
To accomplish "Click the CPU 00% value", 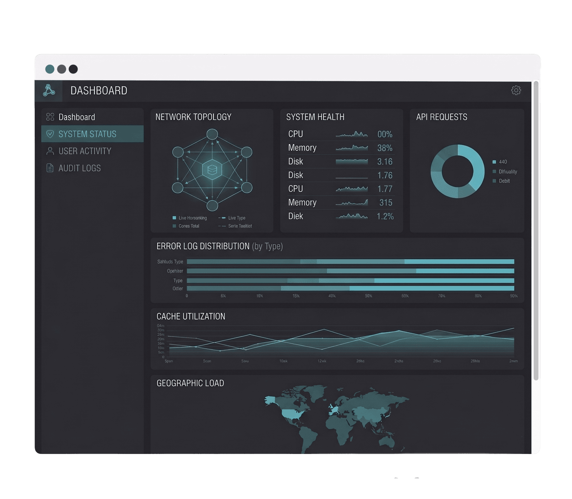I will pyautogui.click(x=385, y=134).
